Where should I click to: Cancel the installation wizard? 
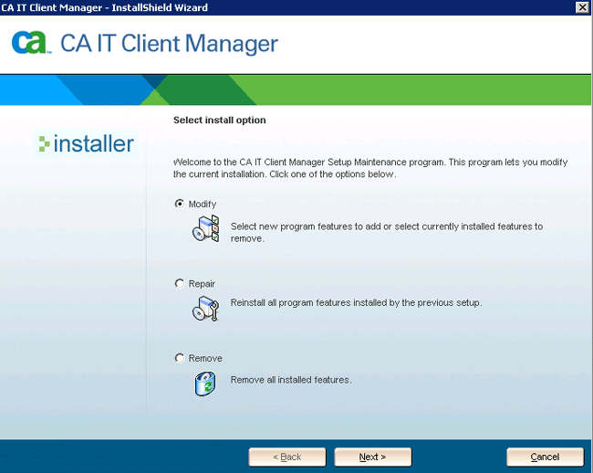(x=545, y=457)
